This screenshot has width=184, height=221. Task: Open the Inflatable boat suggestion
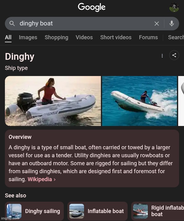click(98, 211)
